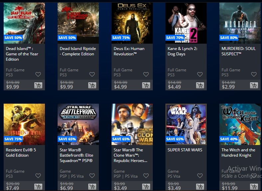262x191 pixels.
Task: Toggle wishlist heart for SUPER STAR WARS
Action: pyautogui.click(x=200, y=176)
